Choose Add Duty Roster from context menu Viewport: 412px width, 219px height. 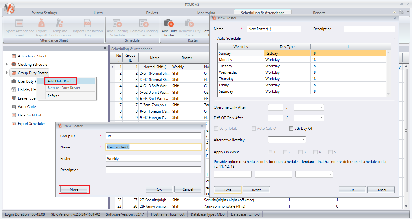point(61,81)
